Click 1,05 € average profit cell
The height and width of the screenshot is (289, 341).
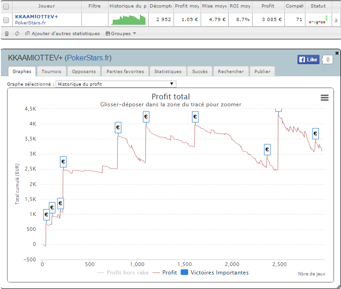click(x=187, y=20)
